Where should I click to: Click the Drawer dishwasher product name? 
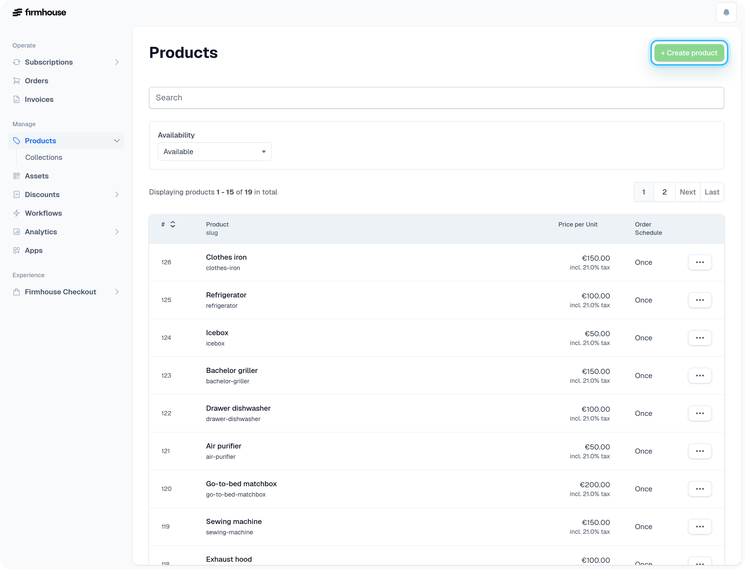pos(238,408)
